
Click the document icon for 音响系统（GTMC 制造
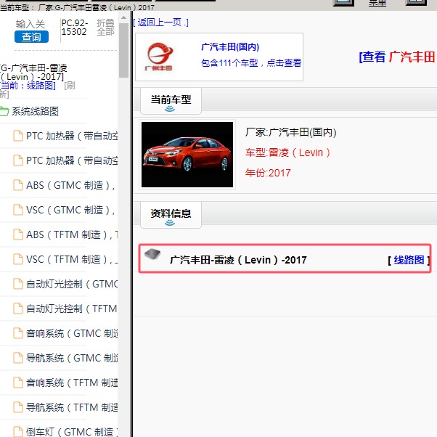(18, 333)
